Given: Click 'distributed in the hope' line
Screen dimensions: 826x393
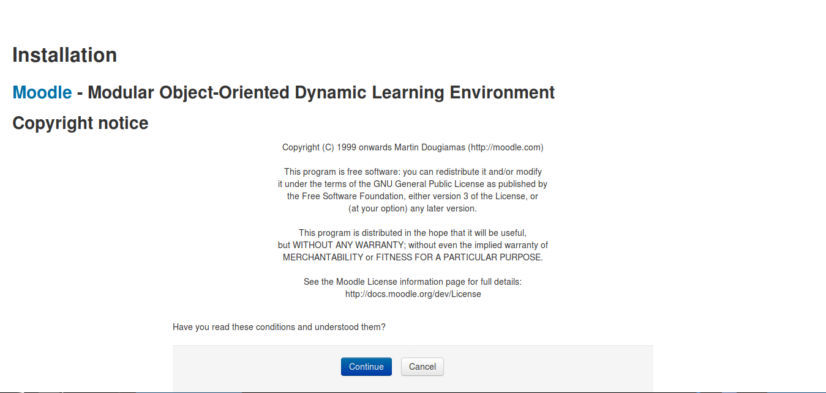Looking at the screenshot, I should point(413,233).
